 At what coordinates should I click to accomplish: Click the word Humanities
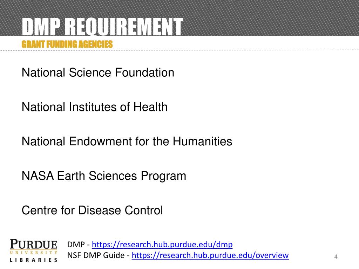click(202, 142)
